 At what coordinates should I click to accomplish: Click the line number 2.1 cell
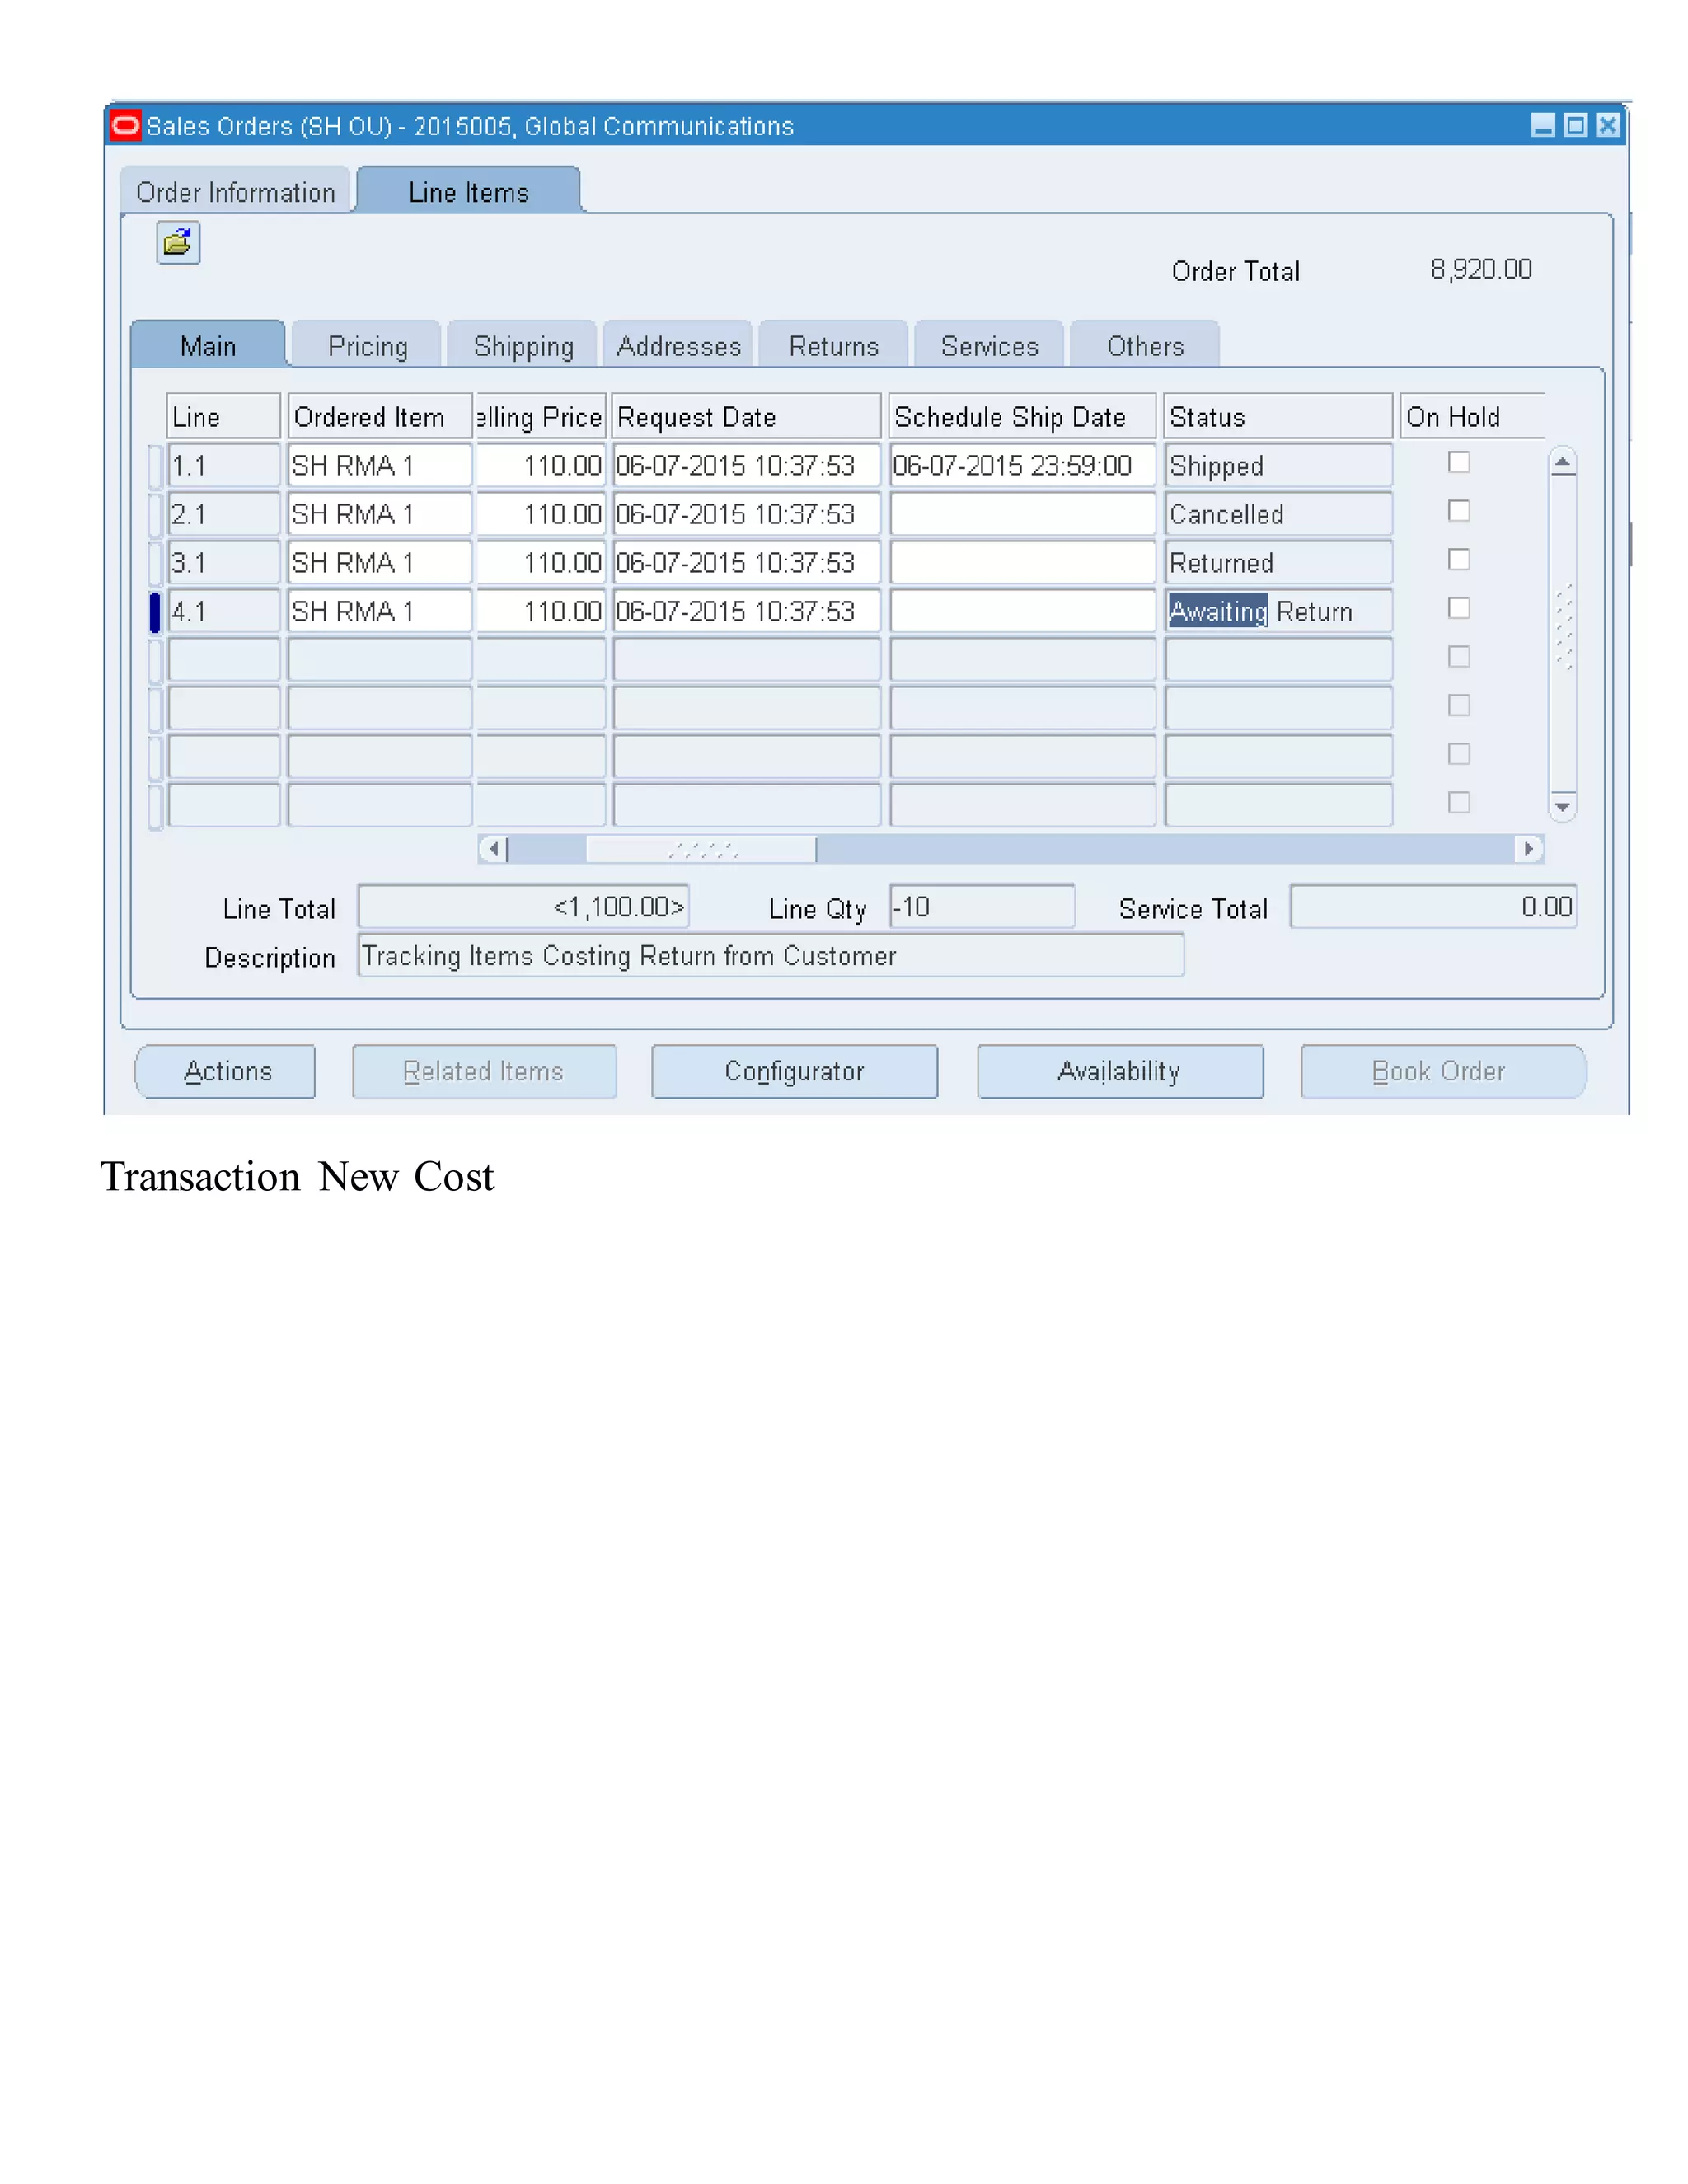point(224,514)
